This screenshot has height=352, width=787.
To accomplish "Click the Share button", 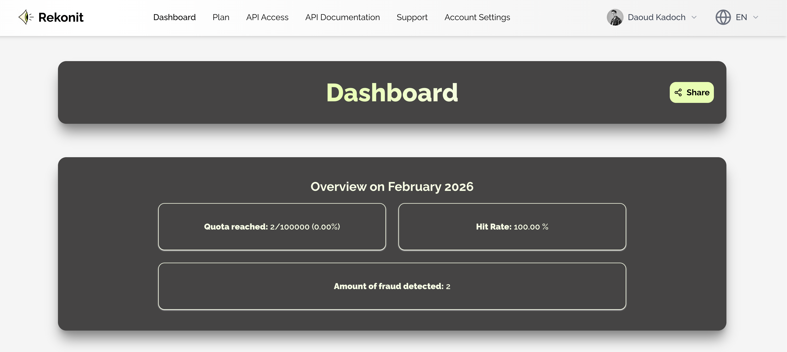I will 691,92.
